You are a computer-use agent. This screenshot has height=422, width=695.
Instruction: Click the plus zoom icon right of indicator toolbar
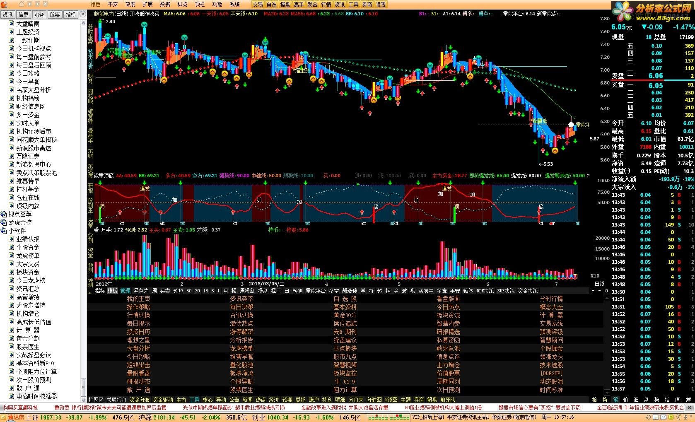593,291
